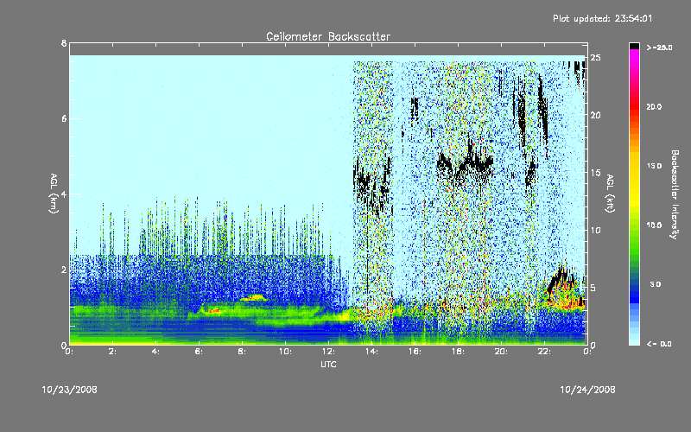Click the '15' tick on the kft axis

coord(596,173)
